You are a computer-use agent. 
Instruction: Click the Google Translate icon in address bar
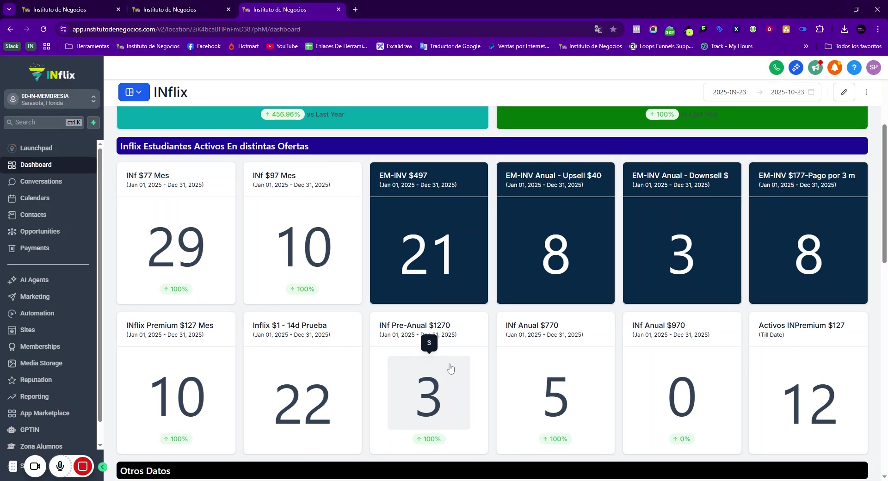point(598,29)
